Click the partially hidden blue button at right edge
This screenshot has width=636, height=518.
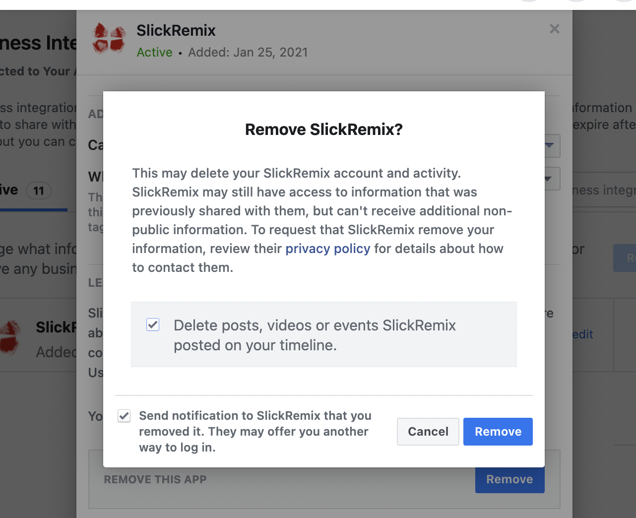tap(625, 258)
